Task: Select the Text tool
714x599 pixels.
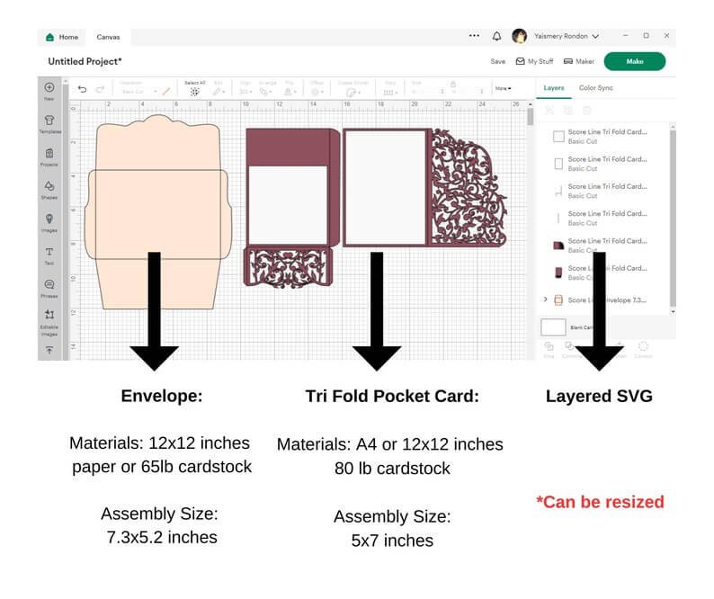Action: [x=49, y=255]
